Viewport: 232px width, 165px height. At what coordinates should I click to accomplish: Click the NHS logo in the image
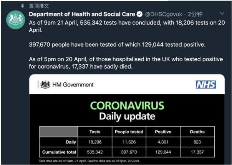pos(205,85)
